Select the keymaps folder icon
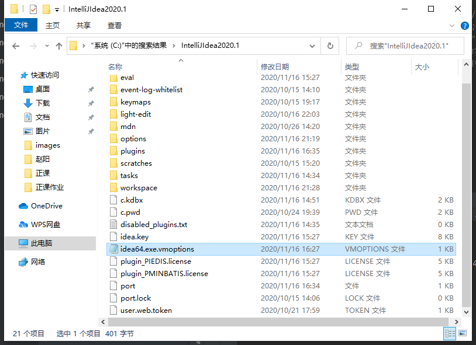Image resolution: width=476 pixels, height=345 pixels. (x=113, y=102)
